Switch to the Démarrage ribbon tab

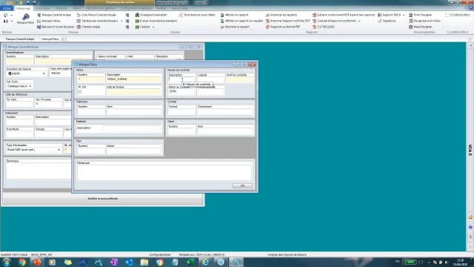(23, 8)
